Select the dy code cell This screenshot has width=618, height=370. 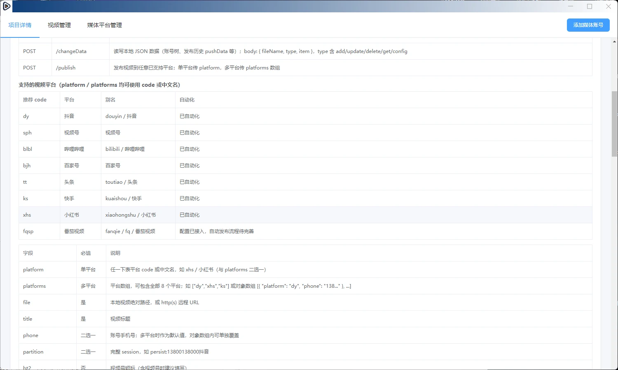[40, 116]
